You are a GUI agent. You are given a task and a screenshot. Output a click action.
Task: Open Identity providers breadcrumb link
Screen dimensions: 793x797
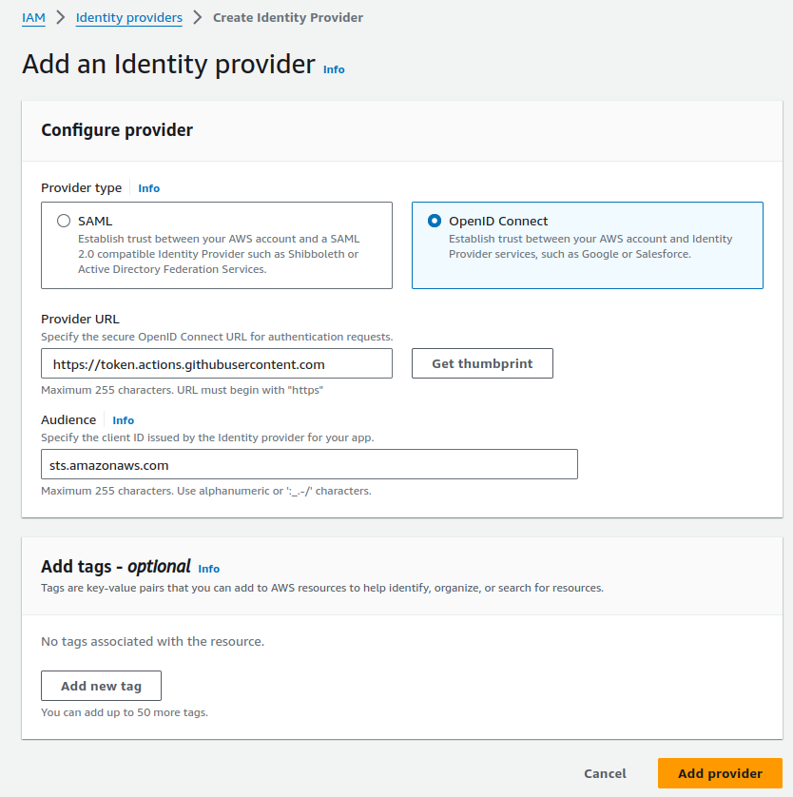(x=128, y=17)
